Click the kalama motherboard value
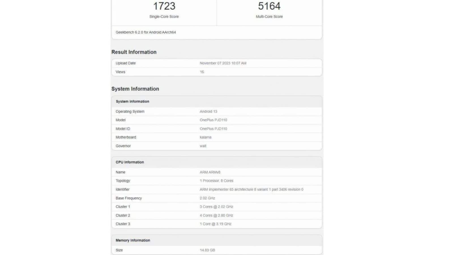The image size is (453, 255). coord(206,137)
